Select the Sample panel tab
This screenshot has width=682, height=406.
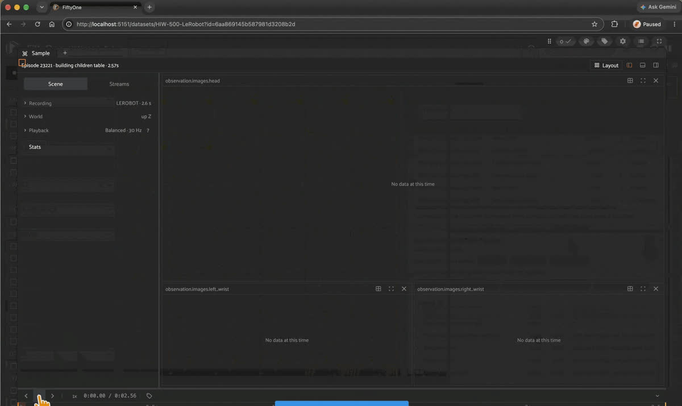(x=36, y=53)
